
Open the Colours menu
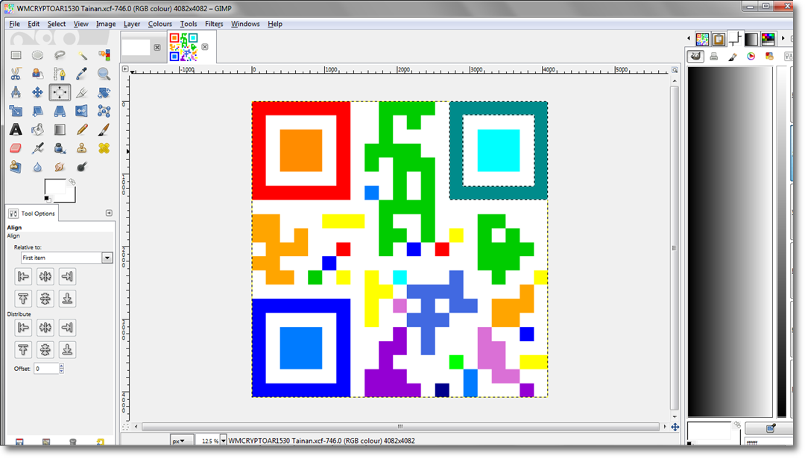point(160,24)
